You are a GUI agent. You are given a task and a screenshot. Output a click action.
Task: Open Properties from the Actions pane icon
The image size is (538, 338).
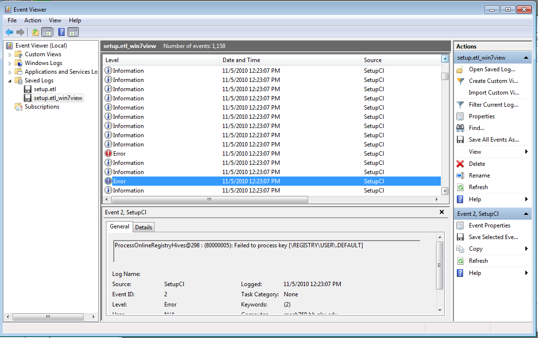click(x=460, y=116)
